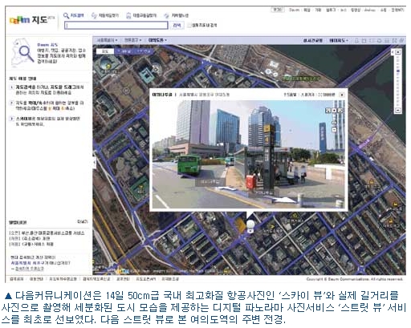
Task: Open the Daum home link at top
Action: tap(294, 10)
